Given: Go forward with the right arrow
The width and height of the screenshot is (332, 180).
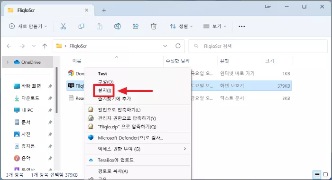Looking at the screenshot, I should tap(22, 46).
